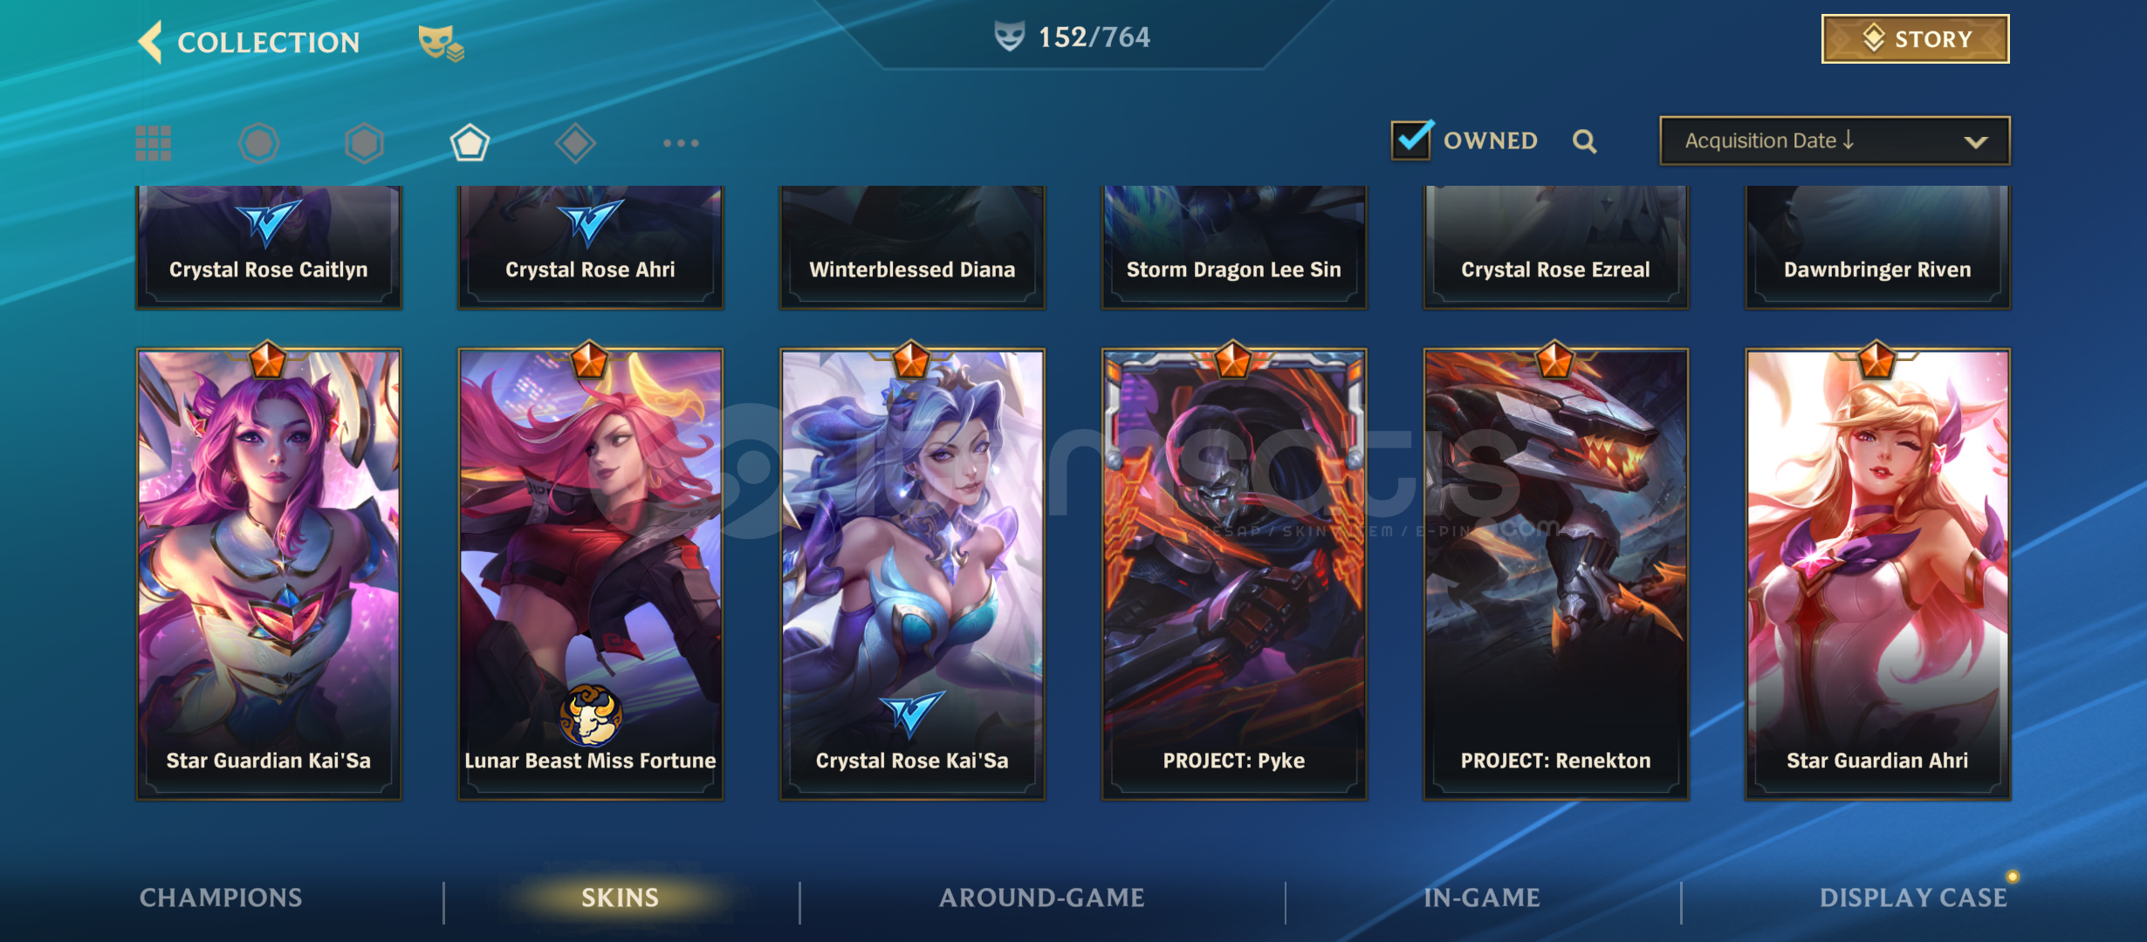Click the back arrow next to Collection
2147x942 pixels.
coord(151,42)
